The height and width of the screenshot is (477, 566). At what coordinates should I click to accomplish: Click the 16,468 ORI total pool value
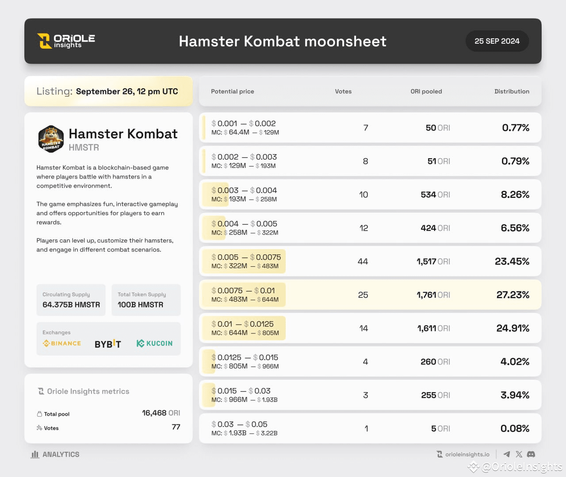(x=161, y=413)
